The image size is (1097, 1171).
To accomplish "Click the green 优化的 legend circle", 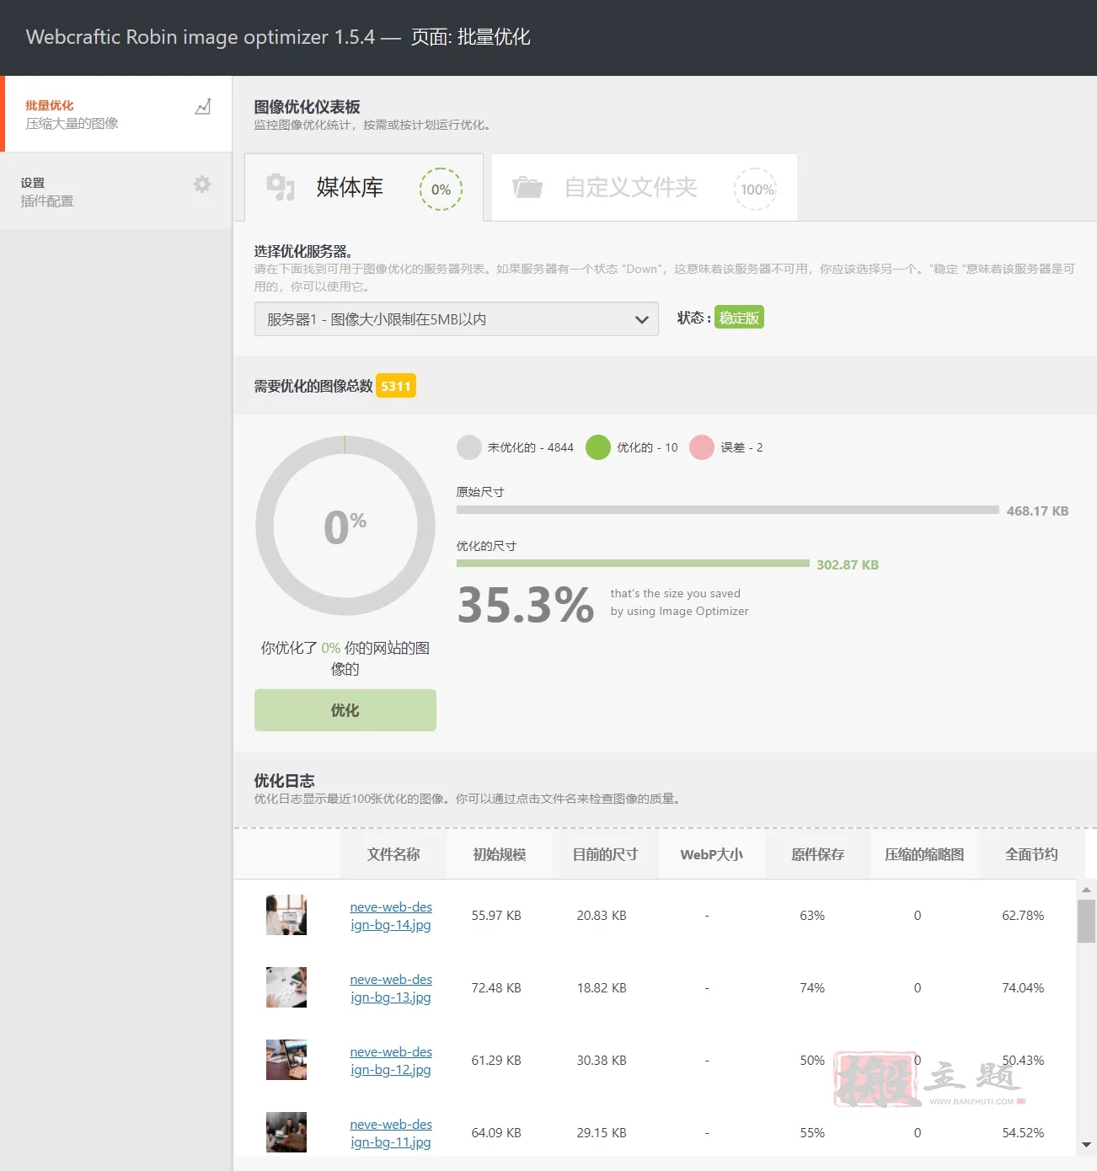I will click(598, 447).
